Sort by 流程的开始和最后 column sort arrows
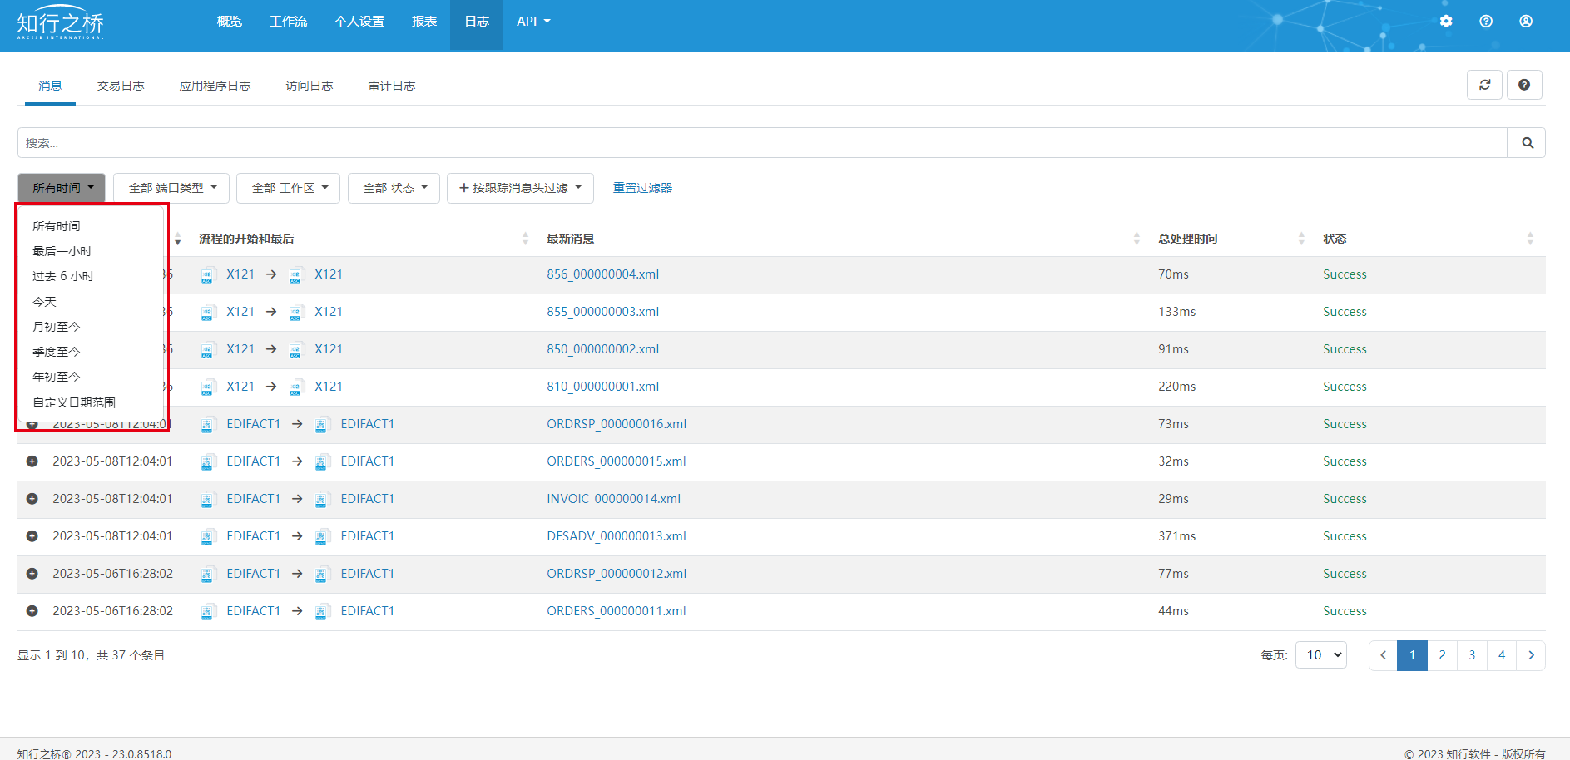The width and height of the screenshot is (1570, 760). point(525,239)
